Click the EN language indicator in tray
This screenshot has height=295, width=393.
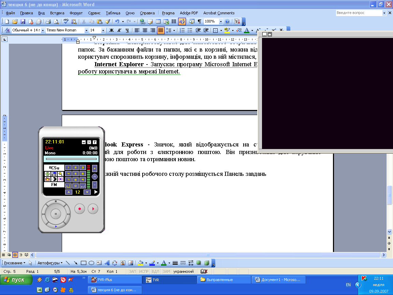pyautogui.click(x=348, y=285)
